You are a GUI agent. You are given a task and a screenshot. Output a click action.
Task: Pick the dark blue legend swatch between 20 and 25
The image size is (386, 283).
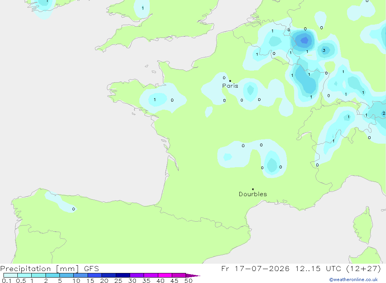109,275
